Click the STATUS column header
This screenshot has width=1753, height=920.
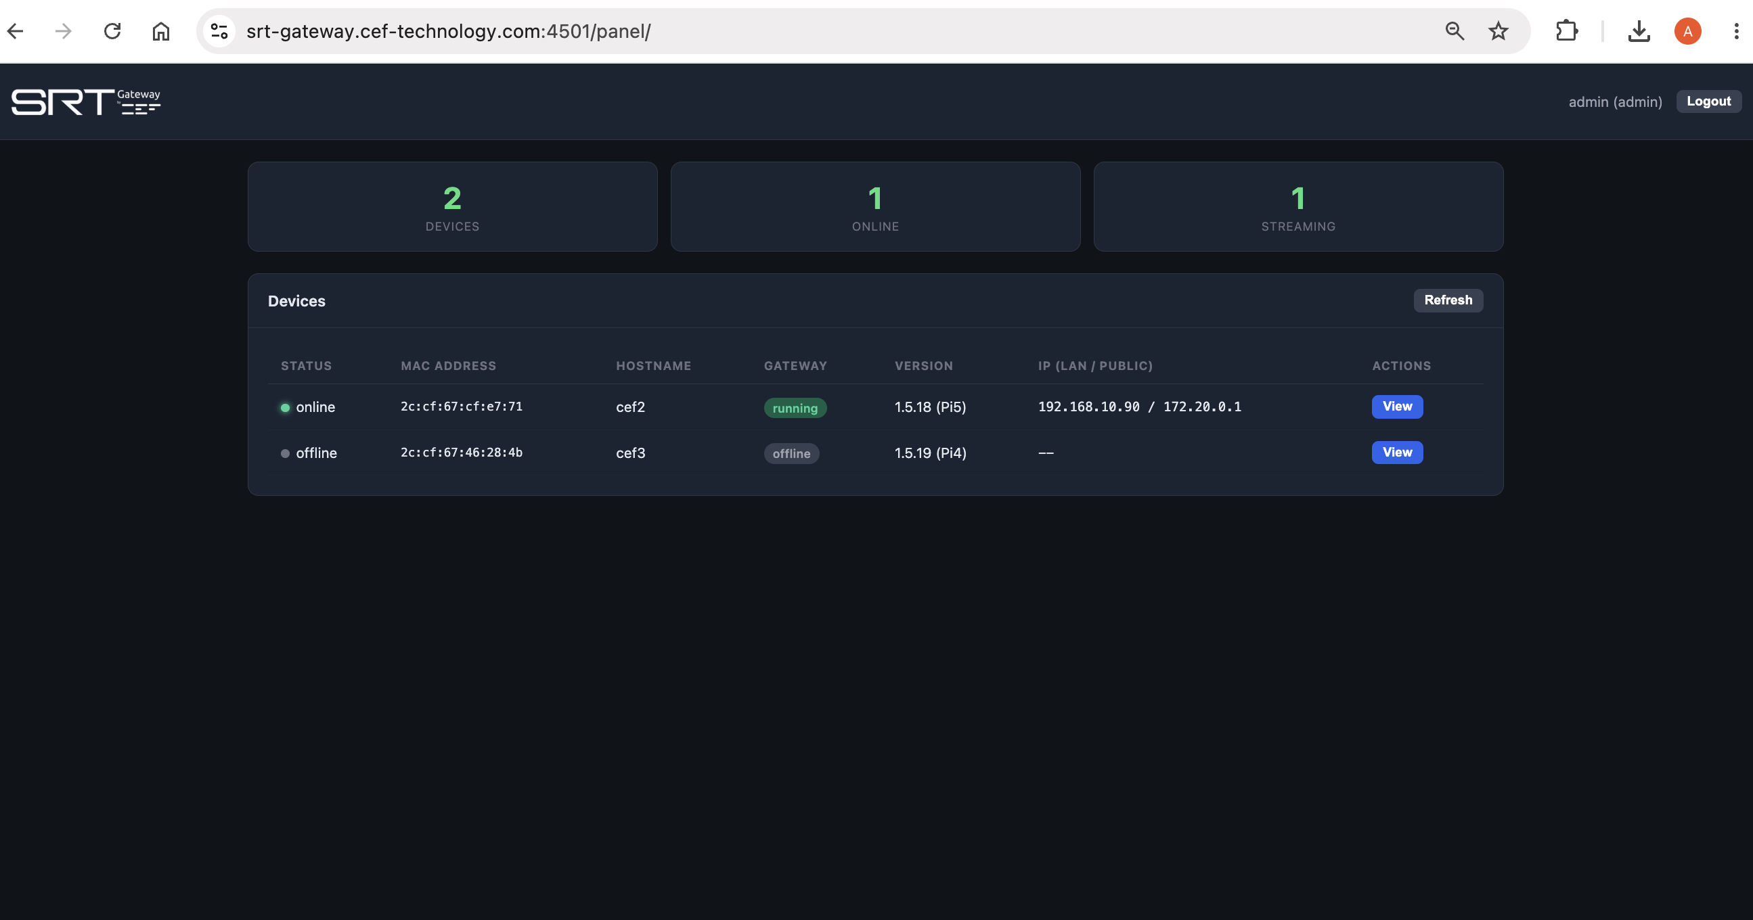tap(306, 366)
